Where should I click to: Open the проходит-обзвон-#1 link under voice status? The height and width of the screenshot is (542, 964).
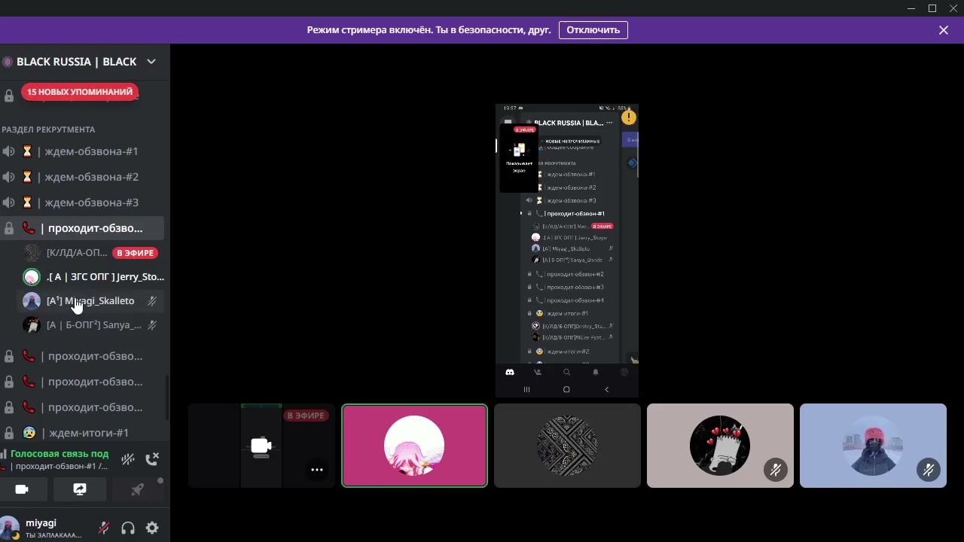(60, 466)
